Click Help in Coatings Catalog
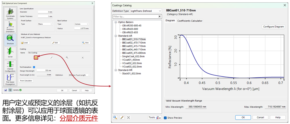290x124 pixels. click(278, 117)
